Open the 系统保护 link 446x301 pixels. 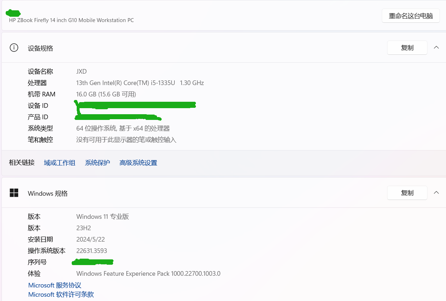(97, 163)
